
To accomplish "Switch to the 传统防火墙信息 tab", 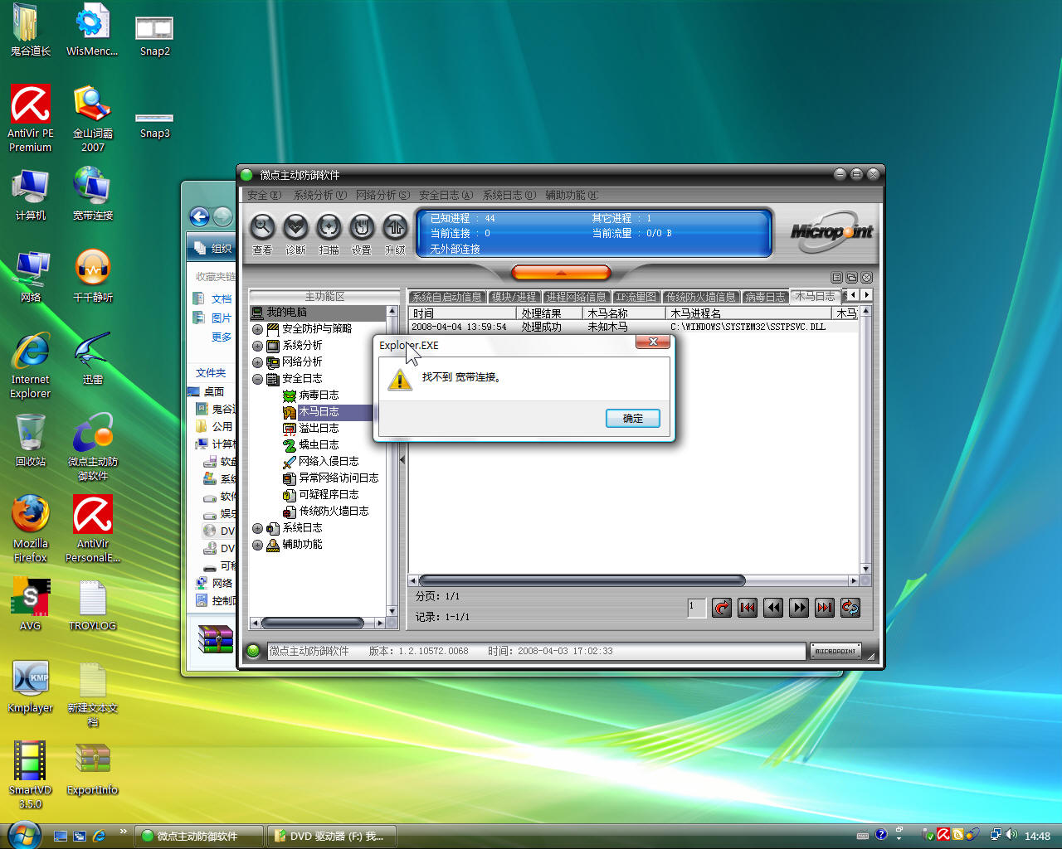I will tap(700, 297).
